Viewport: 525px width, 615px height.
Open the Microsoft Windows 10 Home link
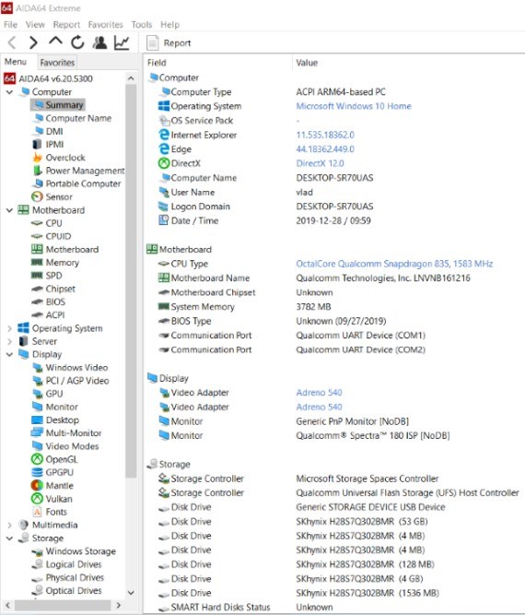click(x=354, y=106)
